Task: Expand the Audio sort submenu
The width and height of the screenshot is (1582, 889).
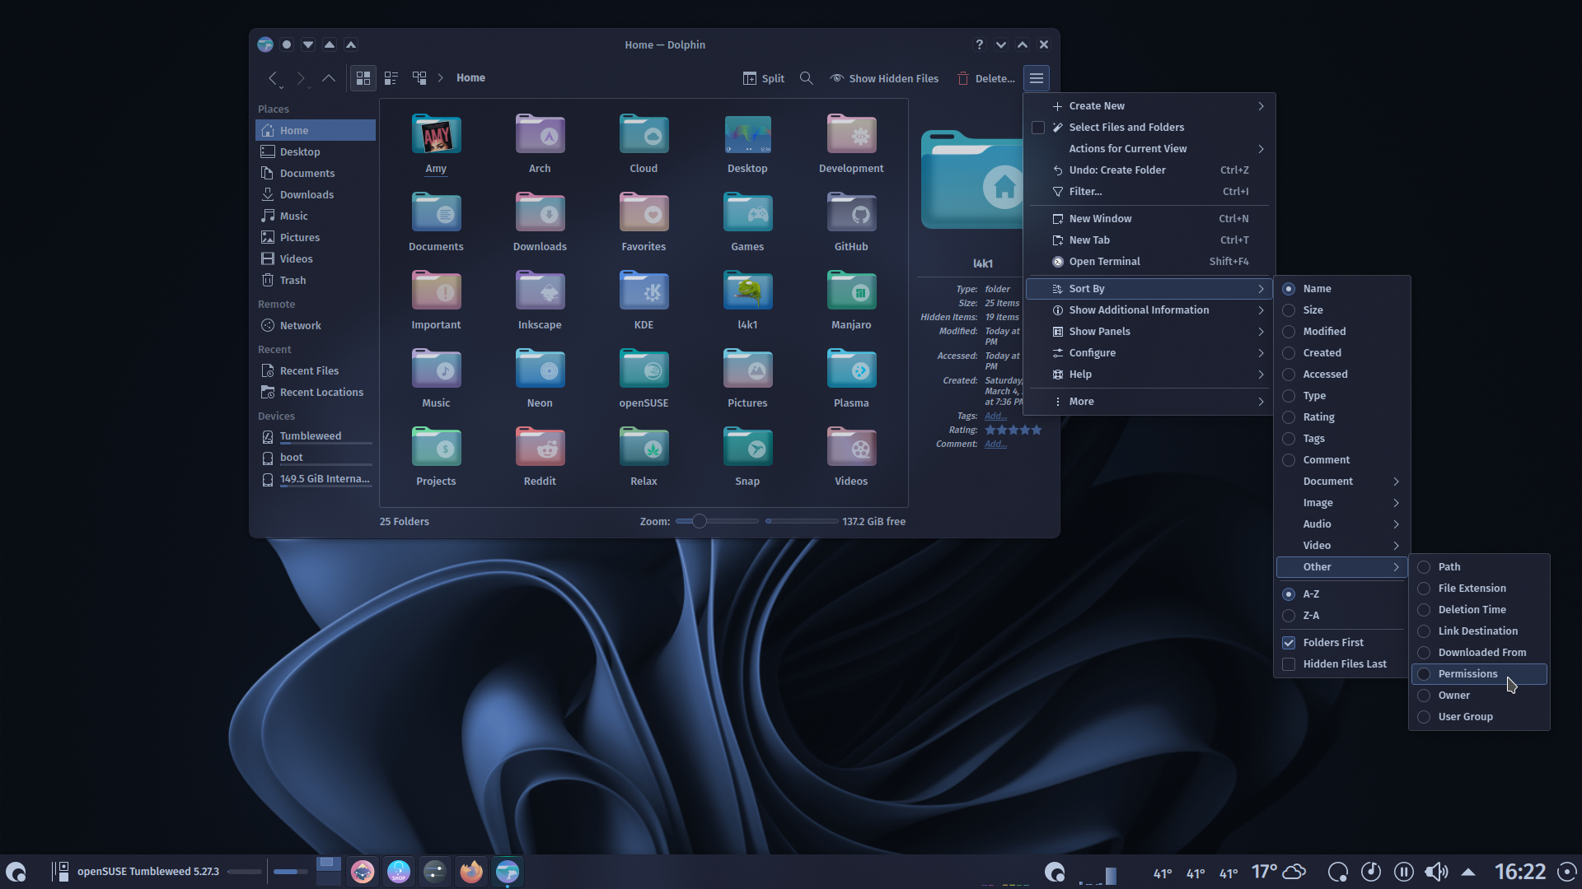Action: 1341,524
